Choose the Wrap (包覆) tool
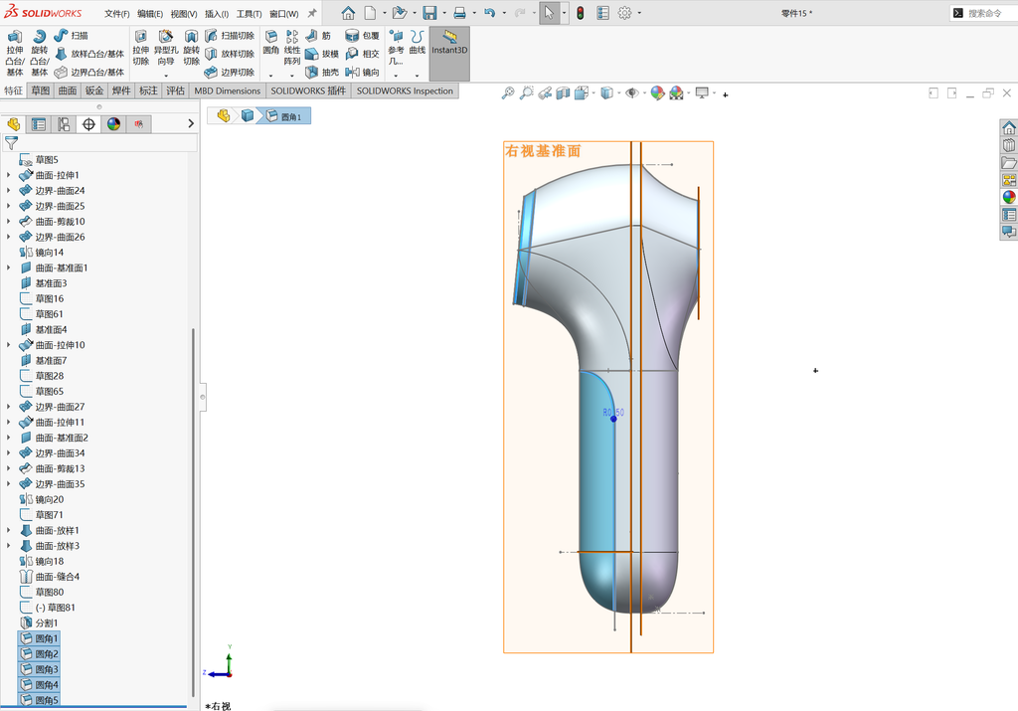This screenshot has width=1018, height=711. point(362,36)
